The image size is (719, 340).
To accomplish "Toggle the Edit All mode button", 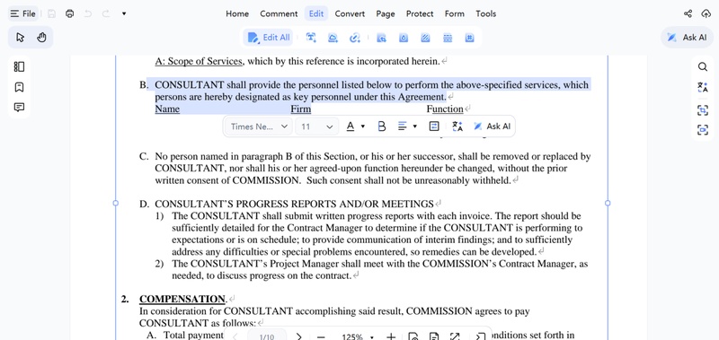I will tap(269, 38).
